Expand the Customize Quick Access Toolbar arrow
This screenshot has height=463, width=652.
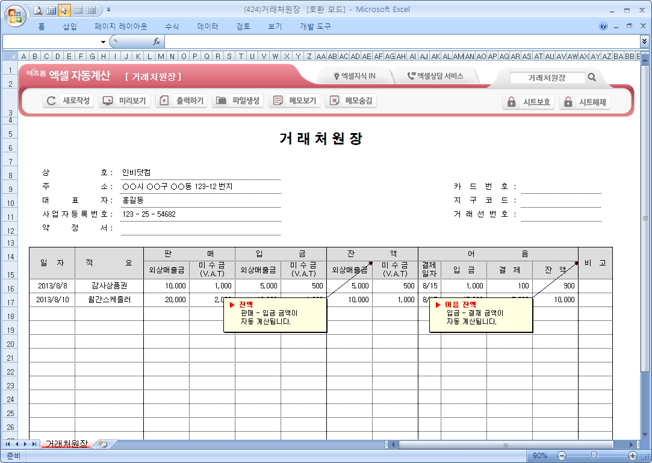(108, 10)
